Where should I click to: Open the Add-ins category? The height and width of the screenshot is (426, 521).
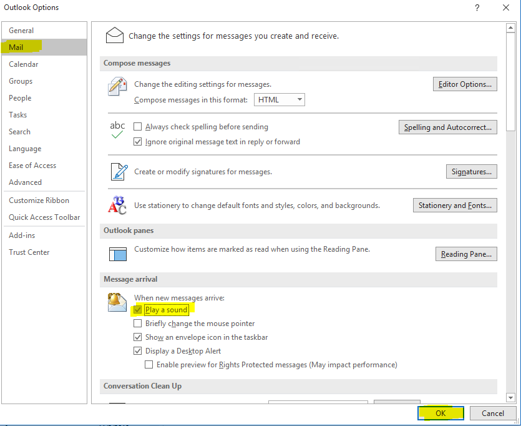44,235
